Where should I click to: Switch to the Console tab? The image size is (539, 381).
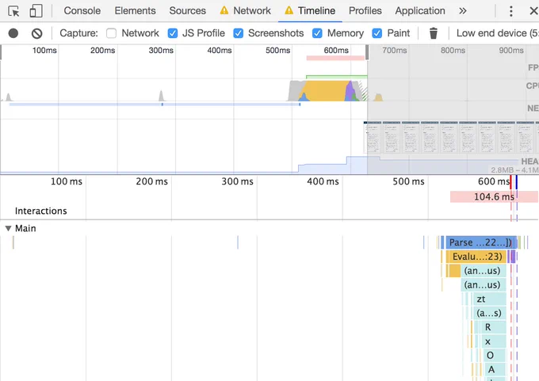pos(82,11)
